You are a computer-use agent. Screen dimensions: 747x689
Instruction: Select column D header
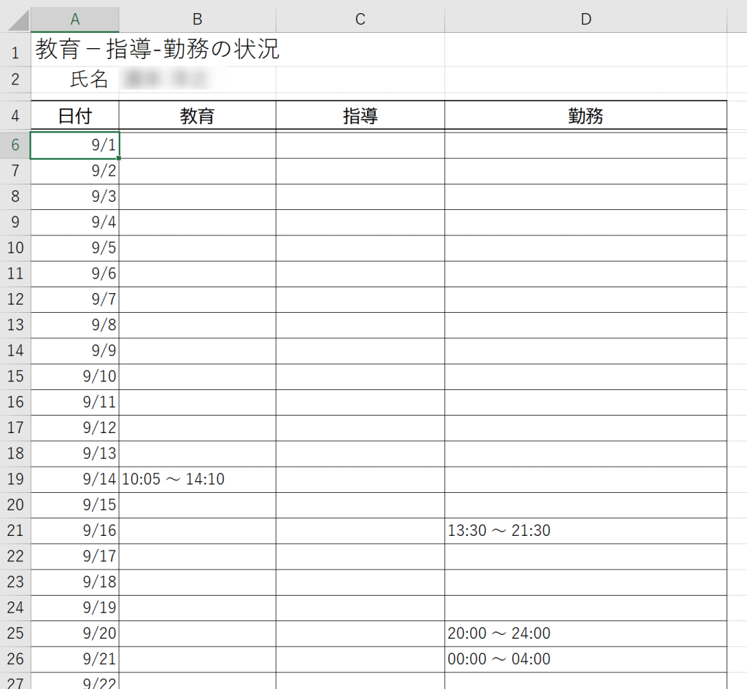coord(585,19)
